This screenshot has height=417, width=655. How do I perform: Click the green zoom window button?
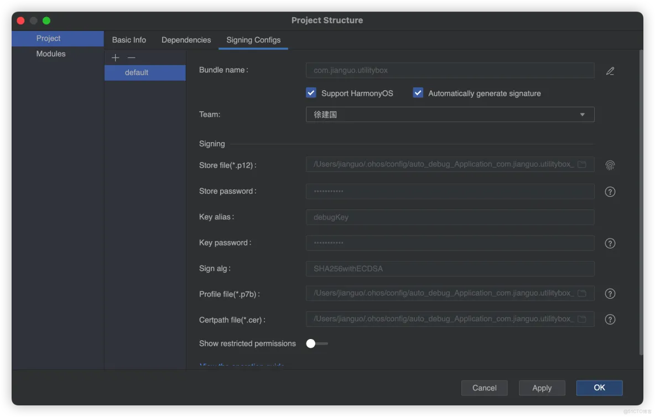coord(46,20)
